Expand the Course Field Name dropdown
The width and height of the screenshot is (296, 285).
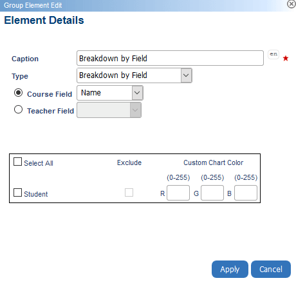click(110, 93)
